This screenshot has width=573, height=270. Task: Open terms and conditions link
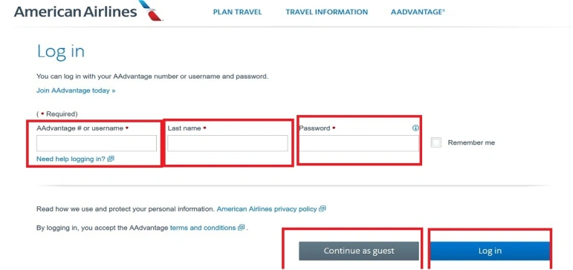(x=203, y=228)
